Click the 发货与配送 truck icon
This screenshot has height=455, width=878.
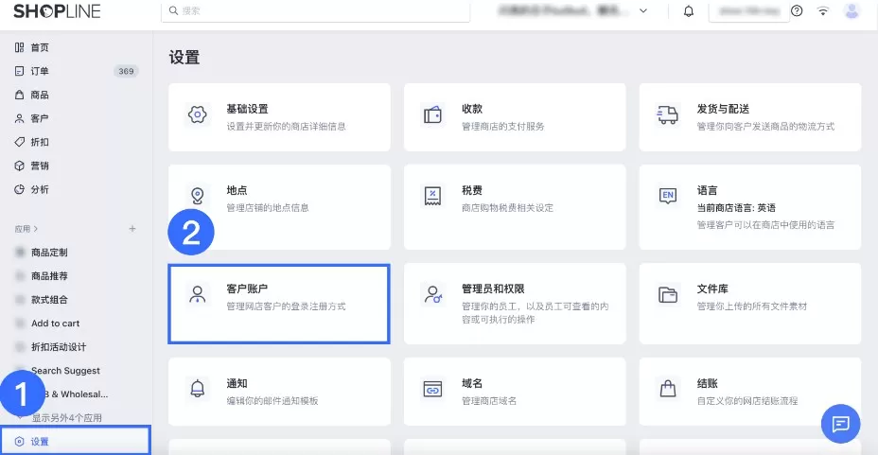pyautogui.click(x=667, y=114)
